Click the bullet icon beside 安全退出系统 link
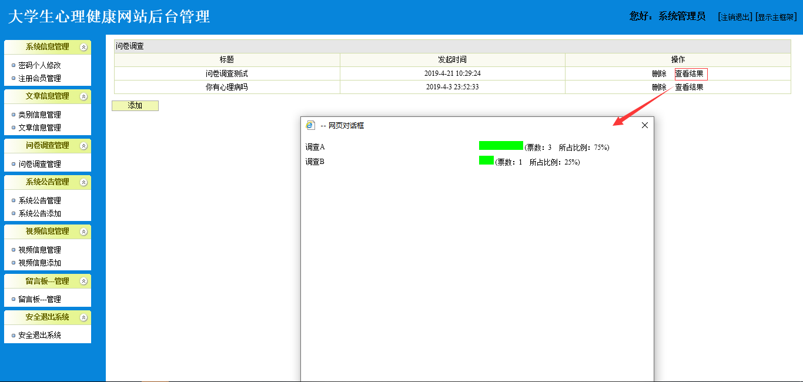 [x=14, y=336]
